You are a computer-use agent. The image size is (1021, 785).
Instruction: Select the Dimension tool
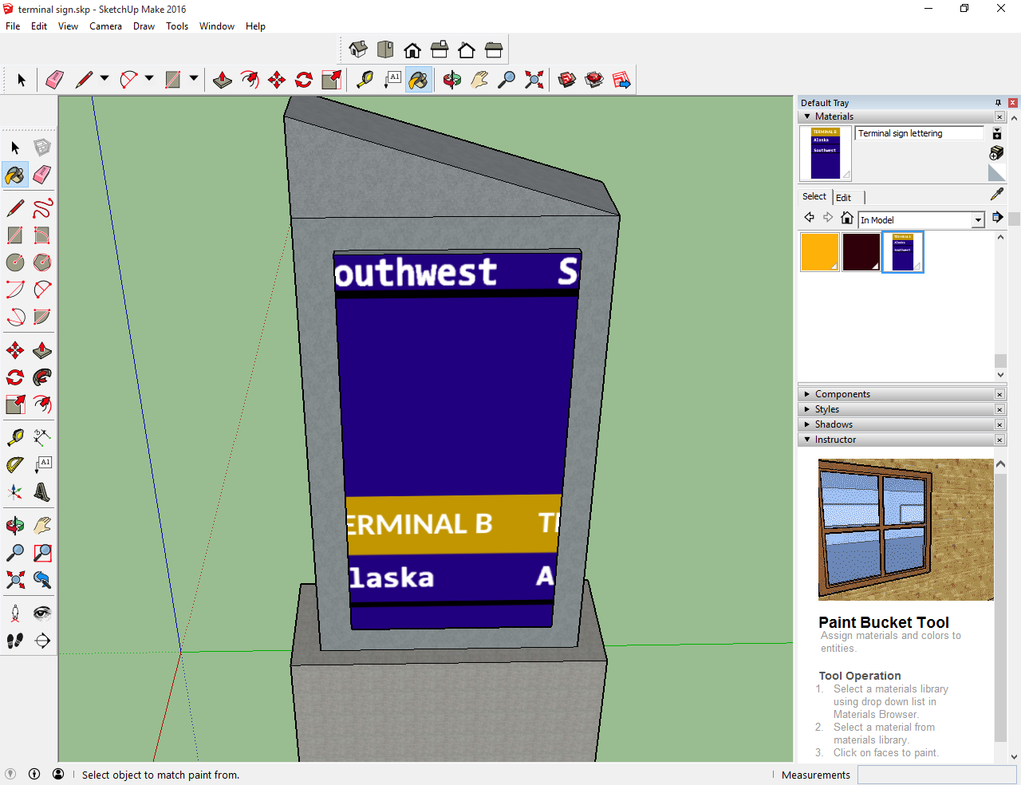pyautogui.click(x=42, y=436)
